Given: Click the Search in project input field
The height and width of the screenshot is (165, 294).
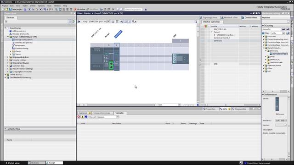Looking at the screenshot, I should [x=133, y=9].
